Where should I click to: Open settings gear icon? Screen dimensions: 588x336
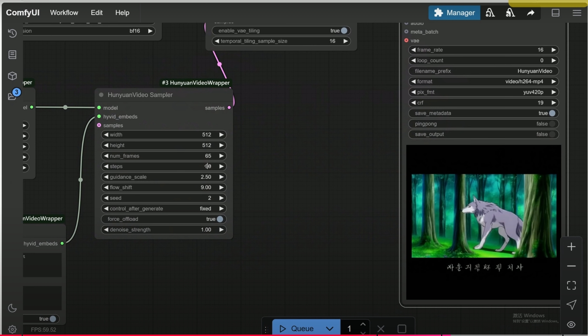(12, 329)
